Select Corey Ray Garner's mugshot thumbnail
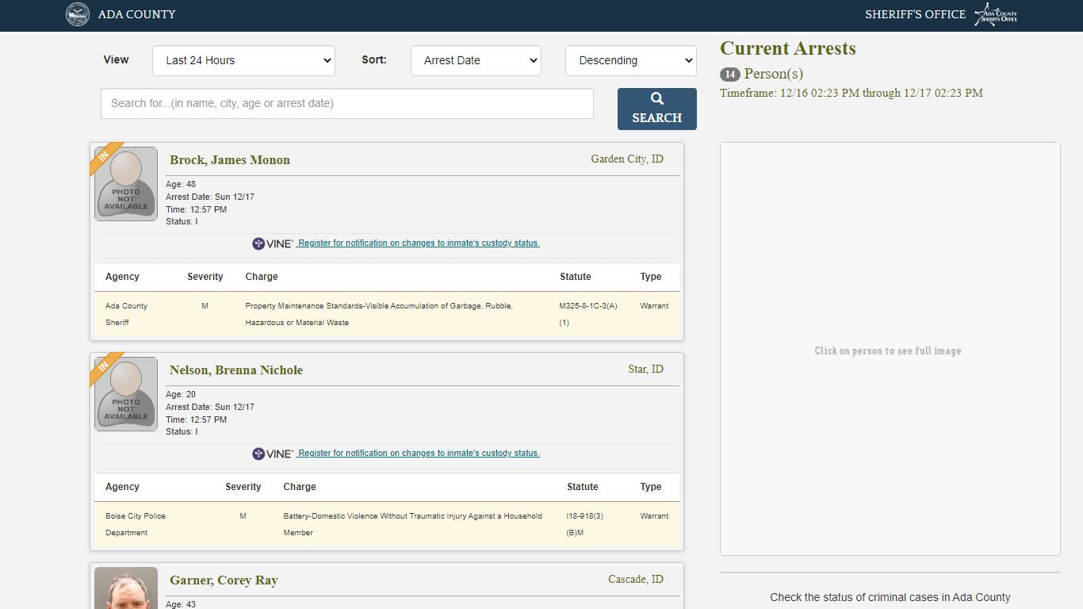1083x609 pixels. pyautogui.click(x=126, y=588)
